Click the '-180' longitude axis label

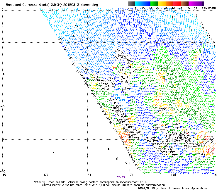(3, 175)
